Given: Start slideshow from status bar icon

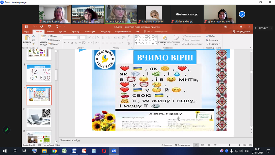Looking at the screenshot, I should 215,145.
